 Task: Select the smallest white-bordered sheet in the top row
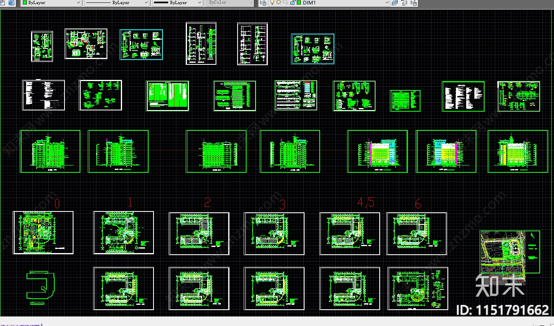[x=42, y=46]
